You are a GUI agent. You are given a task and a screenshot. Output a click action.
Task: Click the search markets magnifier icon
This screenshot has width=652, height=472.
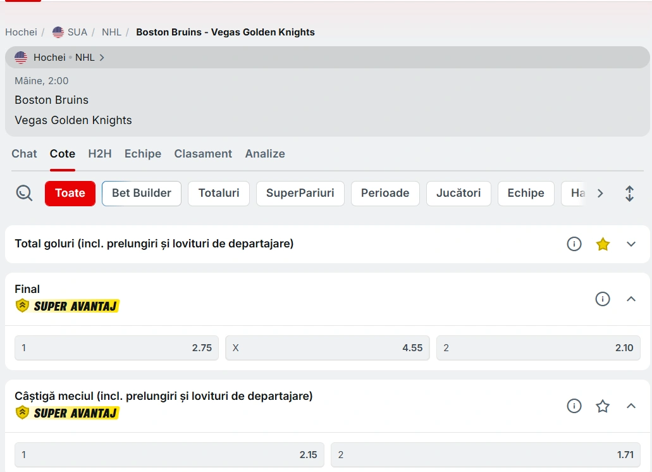tap(24, 194)
